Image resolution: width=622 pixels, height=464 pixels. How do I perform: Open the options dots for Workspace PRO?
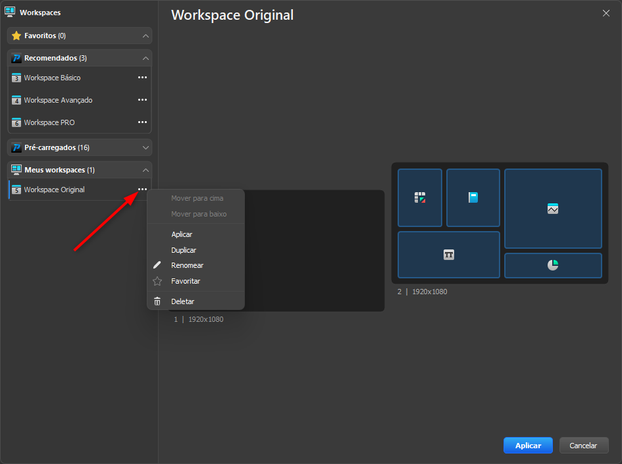(x=142, y=122)
